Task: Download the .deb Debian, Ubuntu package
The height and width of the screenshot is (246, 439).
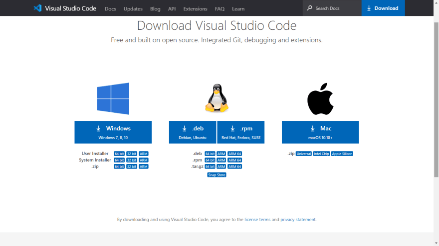Action: click(x=193, y=132)
